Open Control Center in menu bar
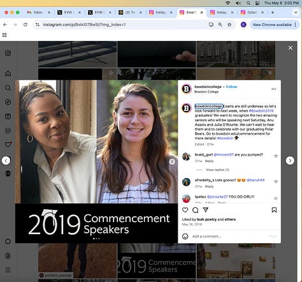The width and height of the screenshot is (302, 282). pos(257,3)
